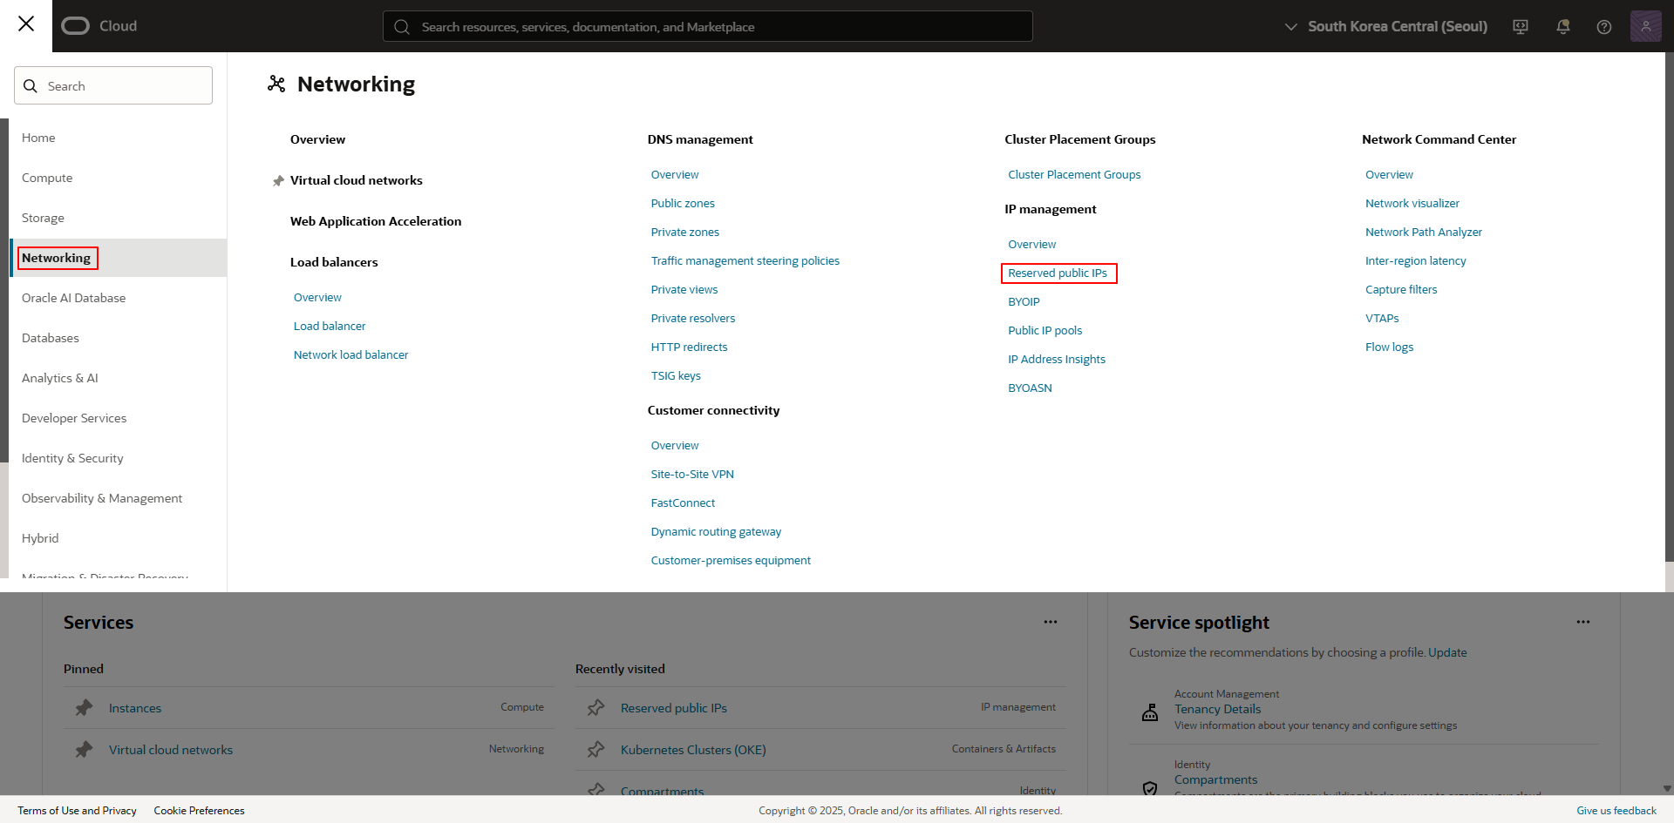1674x823 pixels.
Task: Click the navigation menu Search field
Action: [113, 86]
